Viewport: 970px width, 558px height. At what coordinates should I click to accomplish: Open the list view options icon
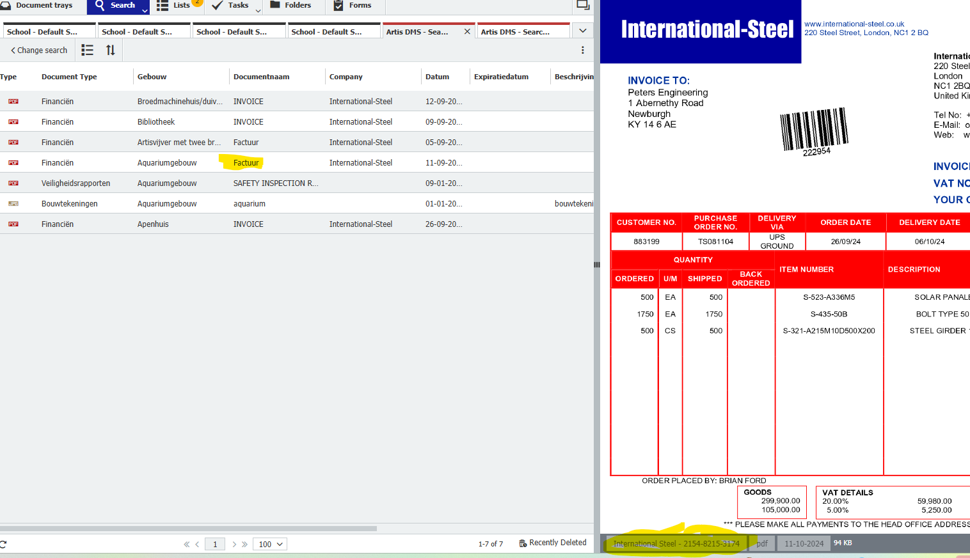[88, 50]
